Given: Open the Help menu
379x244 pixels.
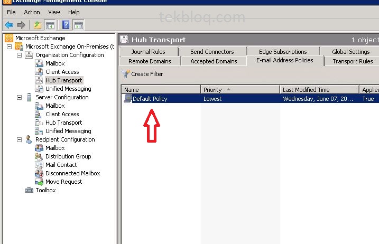Looking at the screenshot, I should click(x=73, y=12).
